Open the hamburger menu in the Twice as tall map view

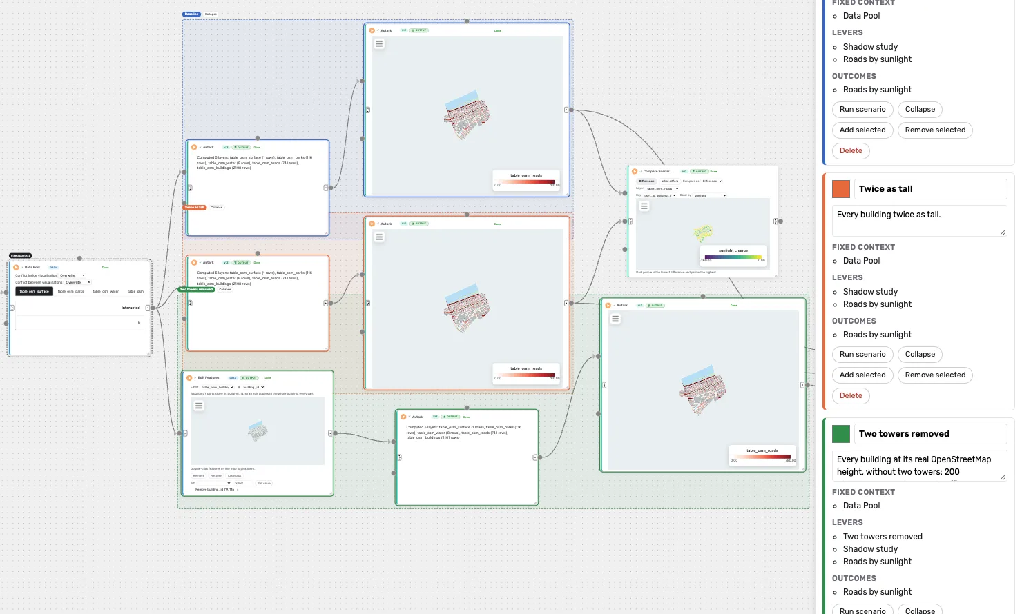[379, 237]
